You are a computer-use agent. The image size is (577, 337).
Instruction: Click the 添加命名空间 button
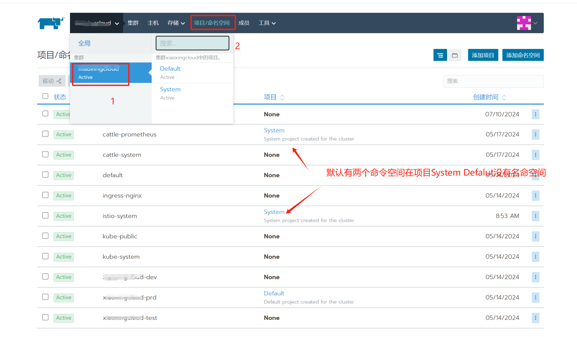[x=523, y=55]
